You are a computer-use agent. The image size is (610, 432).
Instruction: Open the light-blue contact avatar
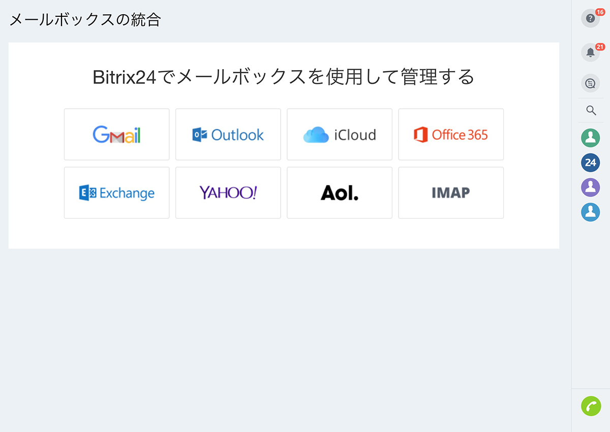pyautogui.click(x=590, y=212)
